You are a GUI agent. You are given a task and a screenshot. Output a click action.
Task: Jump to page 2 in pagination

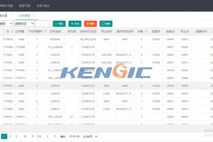(10, 136)
